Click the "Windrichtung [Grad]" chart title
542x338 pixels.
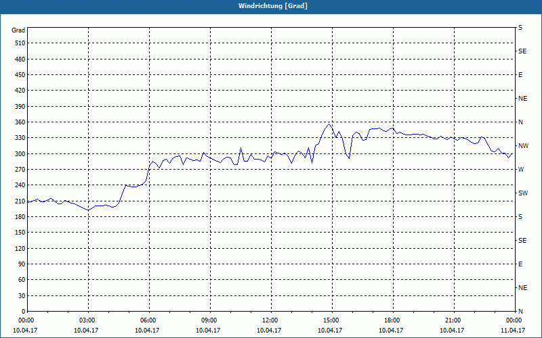(273, 6)
